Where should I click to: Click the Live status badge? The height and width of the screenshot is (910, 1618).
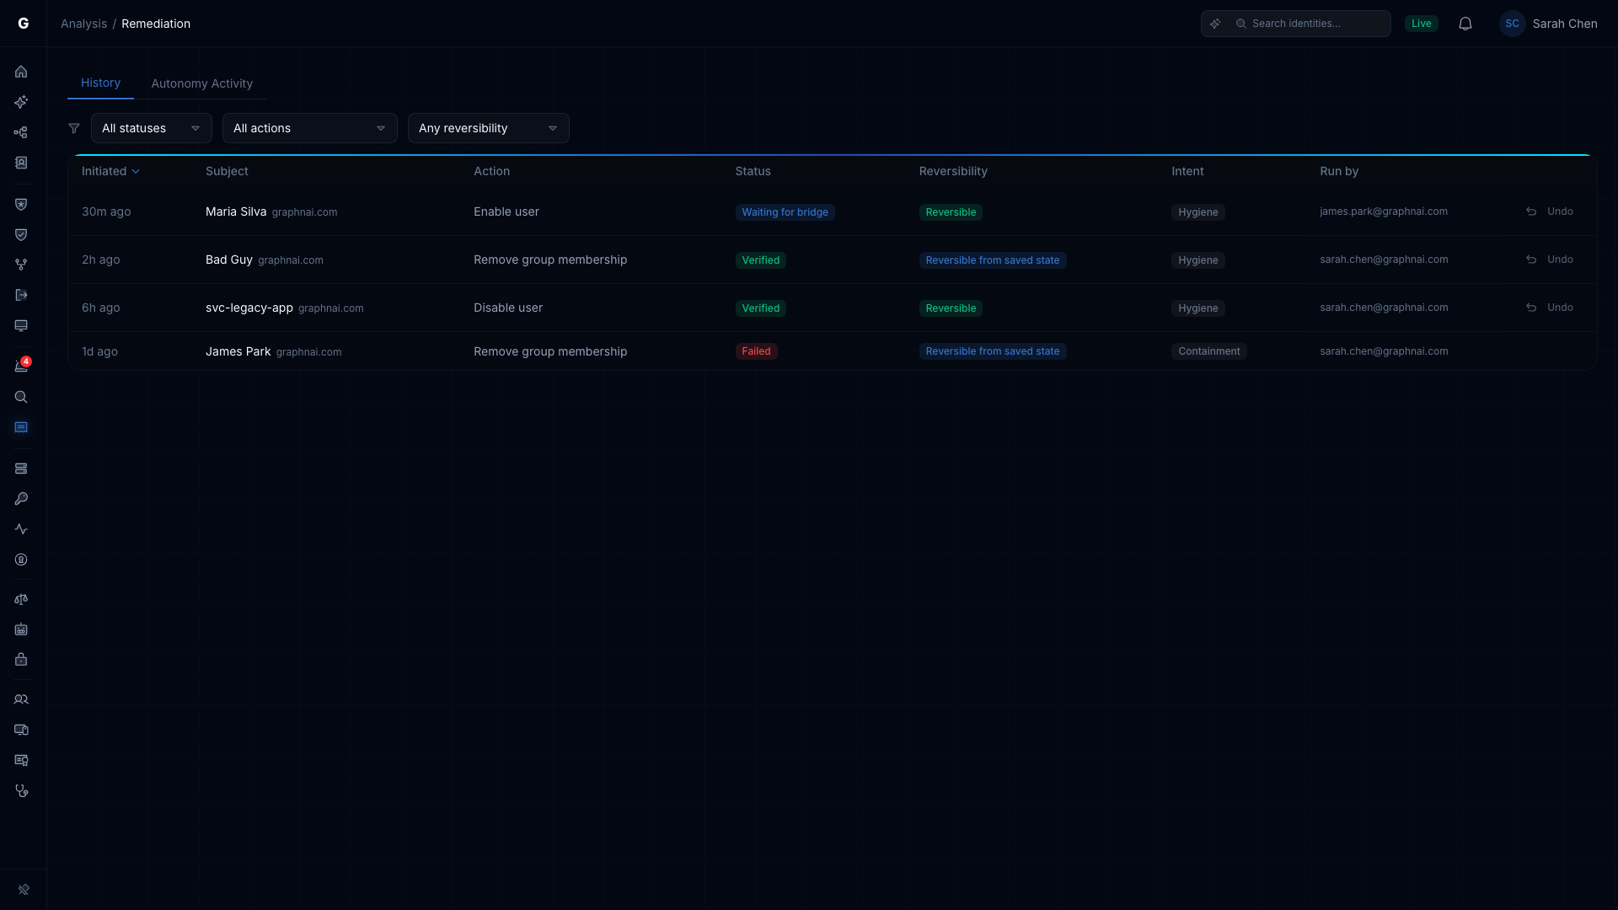1422,24
